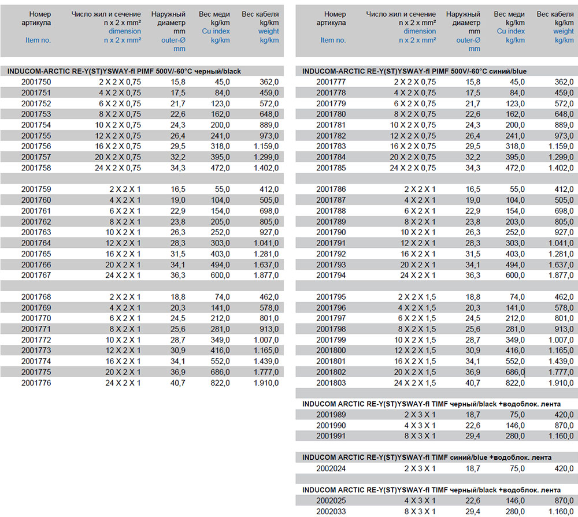Select article 2001762 row number
The image size is (578, 517).
[36, 221]
